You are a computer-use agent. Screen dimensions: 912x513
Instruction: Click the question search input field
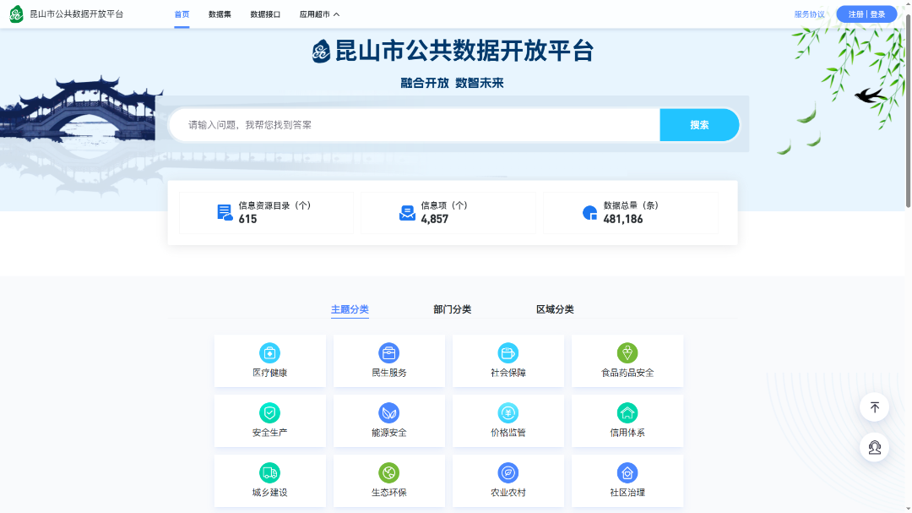[x=414, y=125]
